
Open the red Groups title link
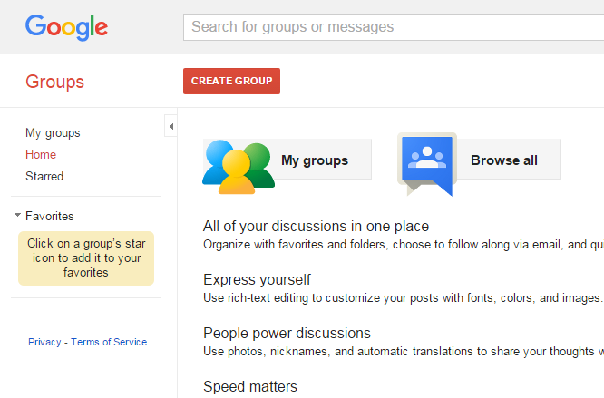point(54,82)
